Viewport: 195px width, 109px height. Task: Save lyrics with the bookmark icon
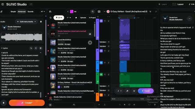(36, 48)
